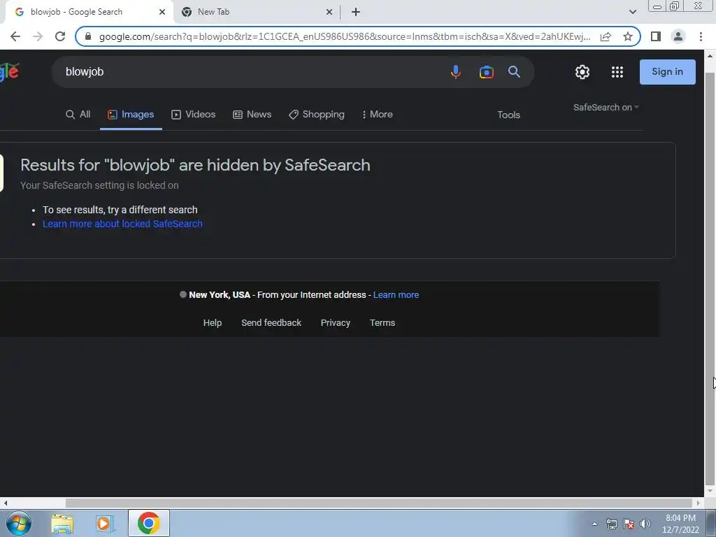Image resolution: width=716 pixels, height=537 pixels.
Task: Switch to the News results tab
Action: point(252,114)
